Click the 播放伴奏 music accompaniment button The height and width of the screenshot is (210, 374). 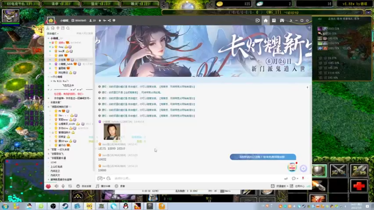(103, 186)
